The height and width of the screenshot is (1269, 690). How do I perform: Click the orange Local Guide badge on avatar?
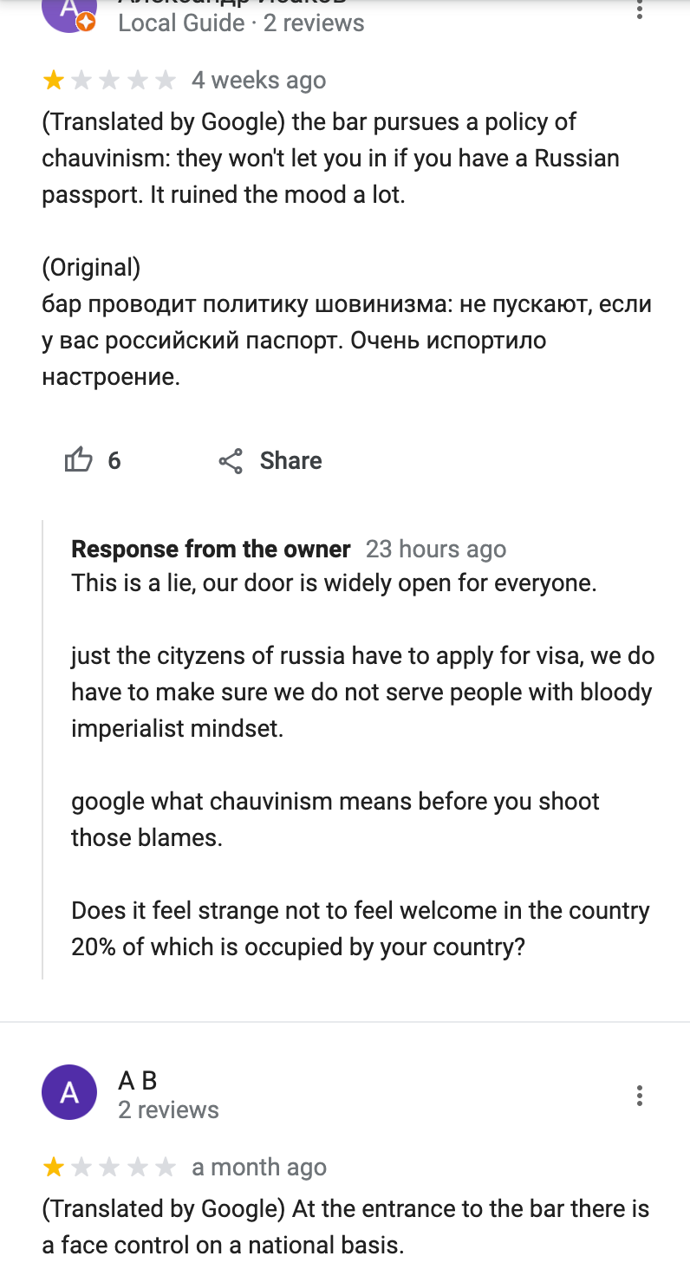[86, 23]
